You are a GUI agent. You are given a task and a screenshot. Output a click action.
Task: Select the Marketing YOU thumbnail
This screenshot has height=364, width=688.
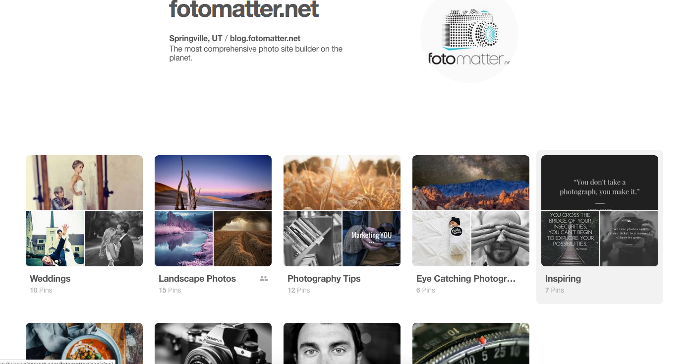tap(372, 239)
